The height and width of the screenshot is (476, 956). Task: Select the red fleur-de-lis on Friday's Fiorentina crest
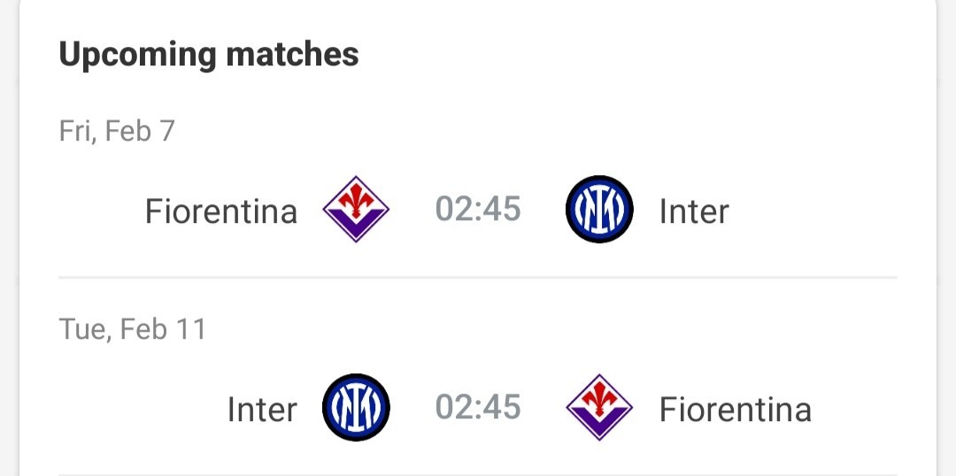[x=356, y=197]
